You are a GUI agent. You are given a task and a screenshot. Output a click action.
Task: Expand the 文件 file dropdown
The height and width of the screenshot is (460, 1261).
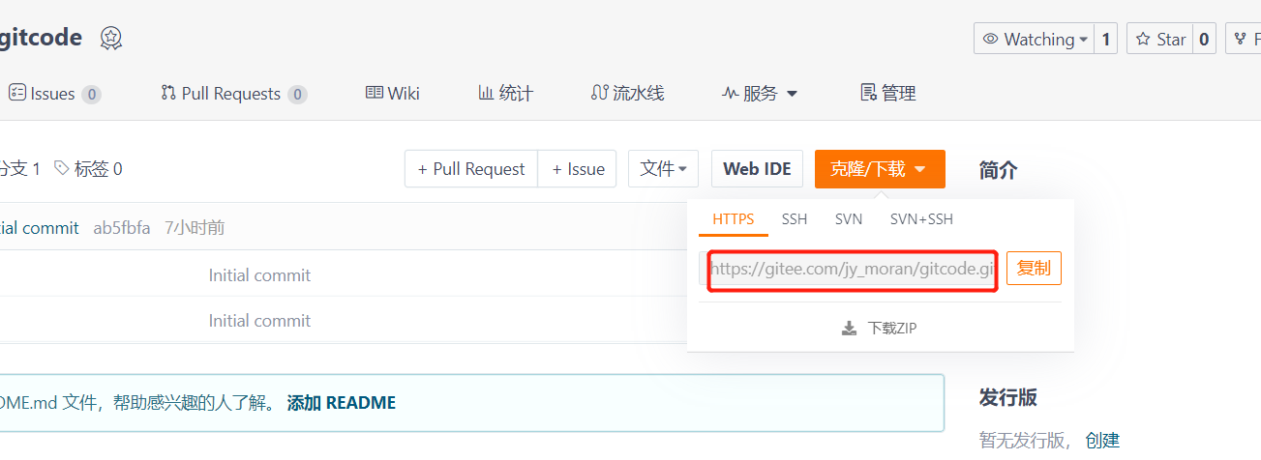click(x=664, y=168)
